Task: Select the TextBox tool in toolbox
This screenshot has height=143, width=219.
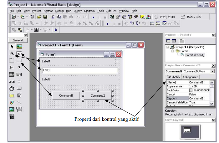Action: [19, 54]
